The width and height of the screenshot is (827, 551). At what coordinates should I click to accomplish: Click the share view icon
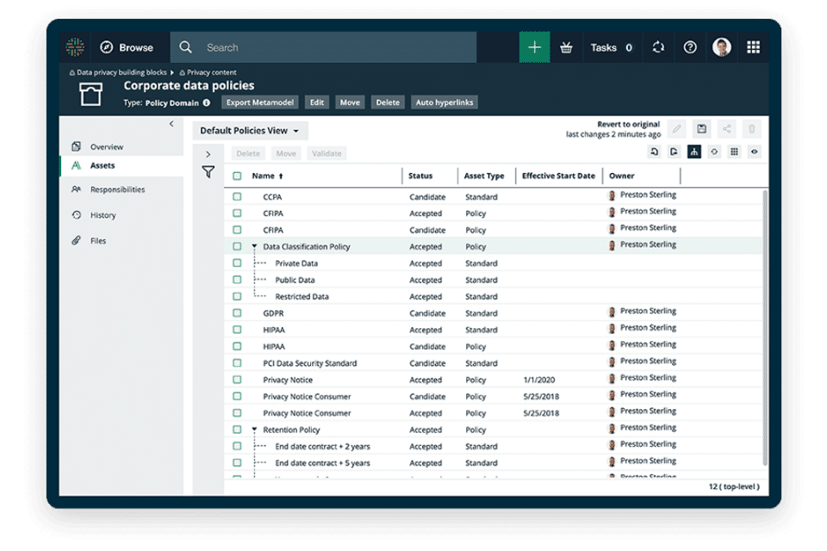tap(727, 128)
